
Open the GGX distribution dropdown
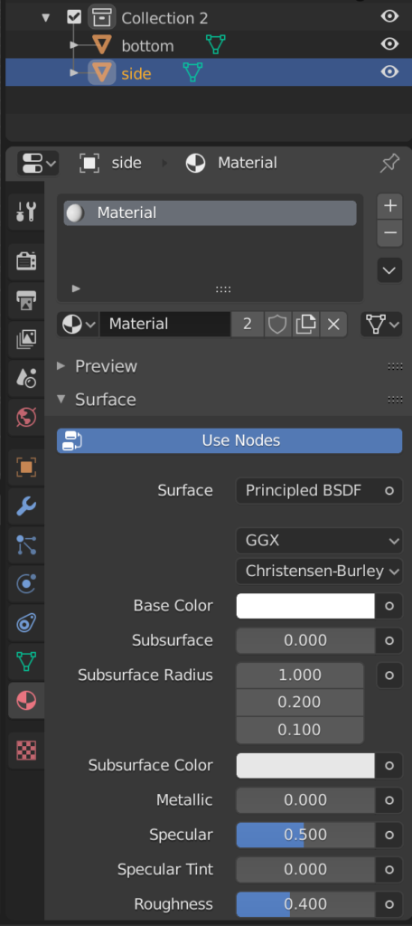coord(319,541)
